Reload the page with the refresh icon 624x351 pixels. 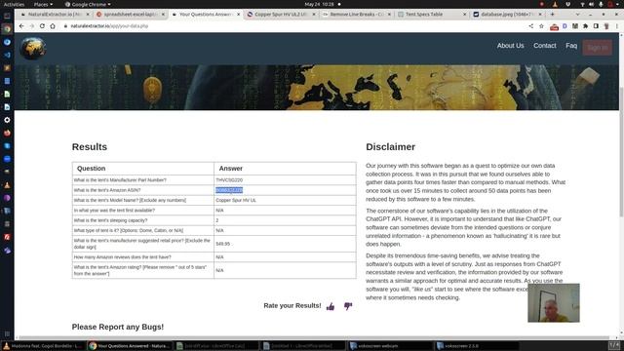(x=42, y=26)
